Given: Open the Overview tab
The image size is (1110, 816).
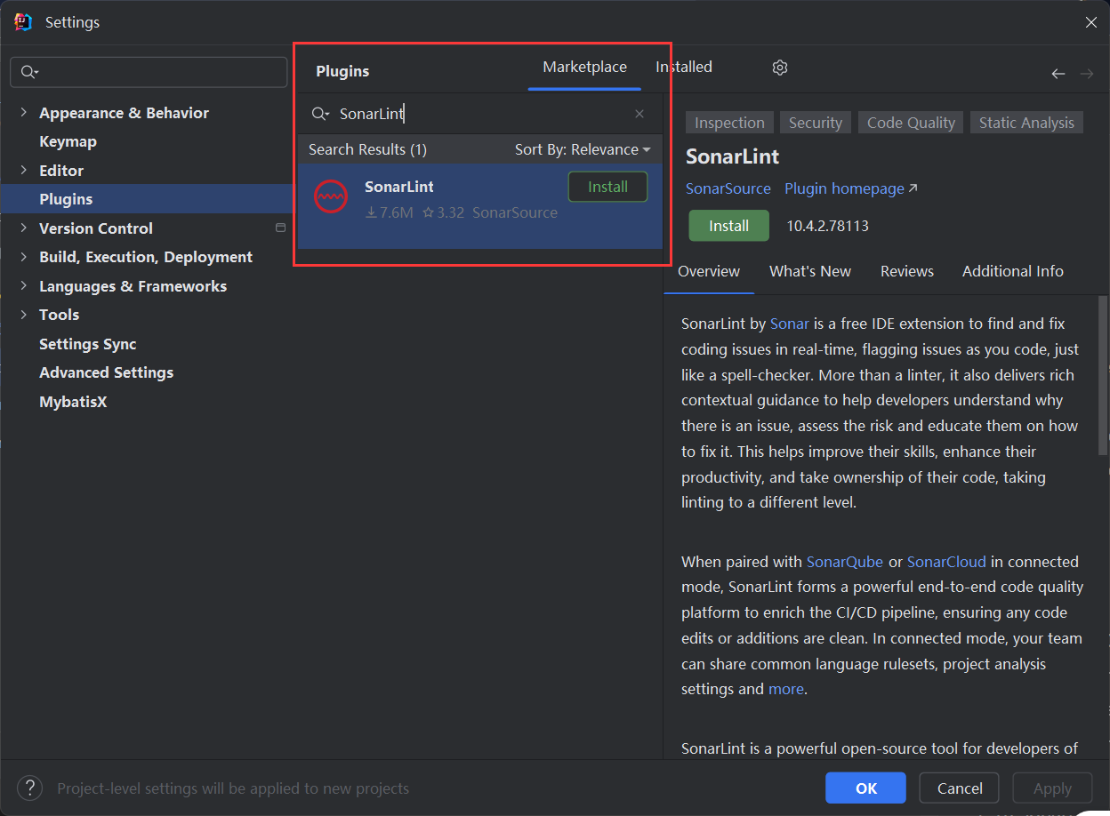Looking at the screenshot, I should tap(709, 272).
